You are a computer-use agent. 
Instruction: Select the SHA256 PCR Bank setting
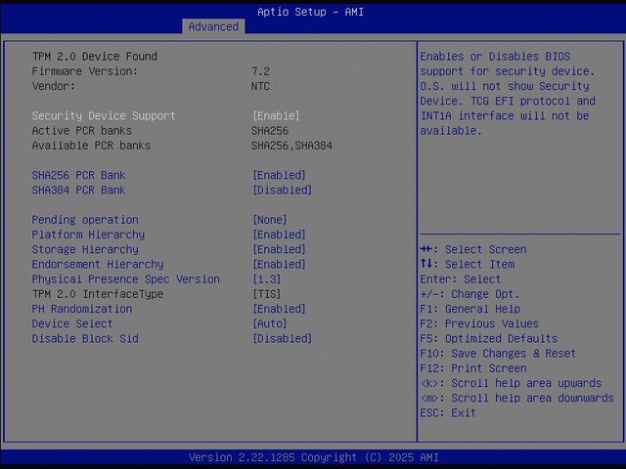tap(78, 175)
